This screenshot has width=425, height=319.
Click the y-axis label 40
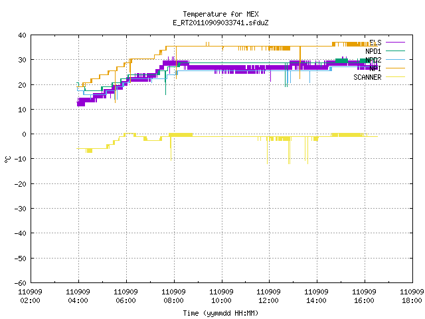pos(22,35)
